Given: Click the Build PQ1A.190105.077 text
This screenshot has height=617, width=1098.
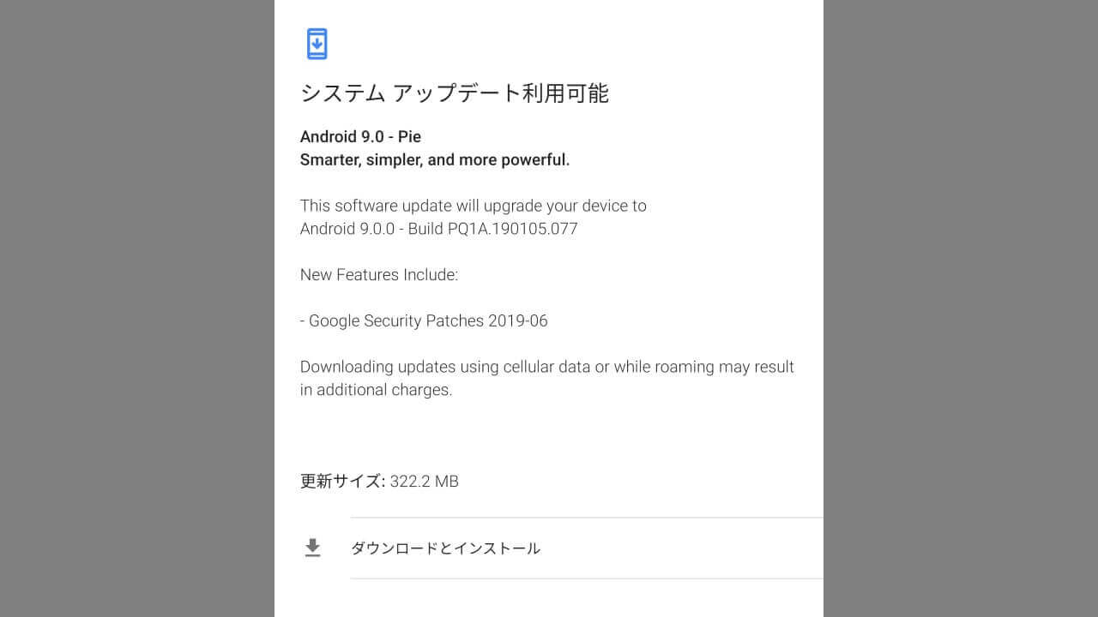Looking at the screenshot, I should tap(492, 229).
